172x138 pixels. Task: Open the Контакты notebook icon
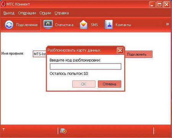click(109, 25)
